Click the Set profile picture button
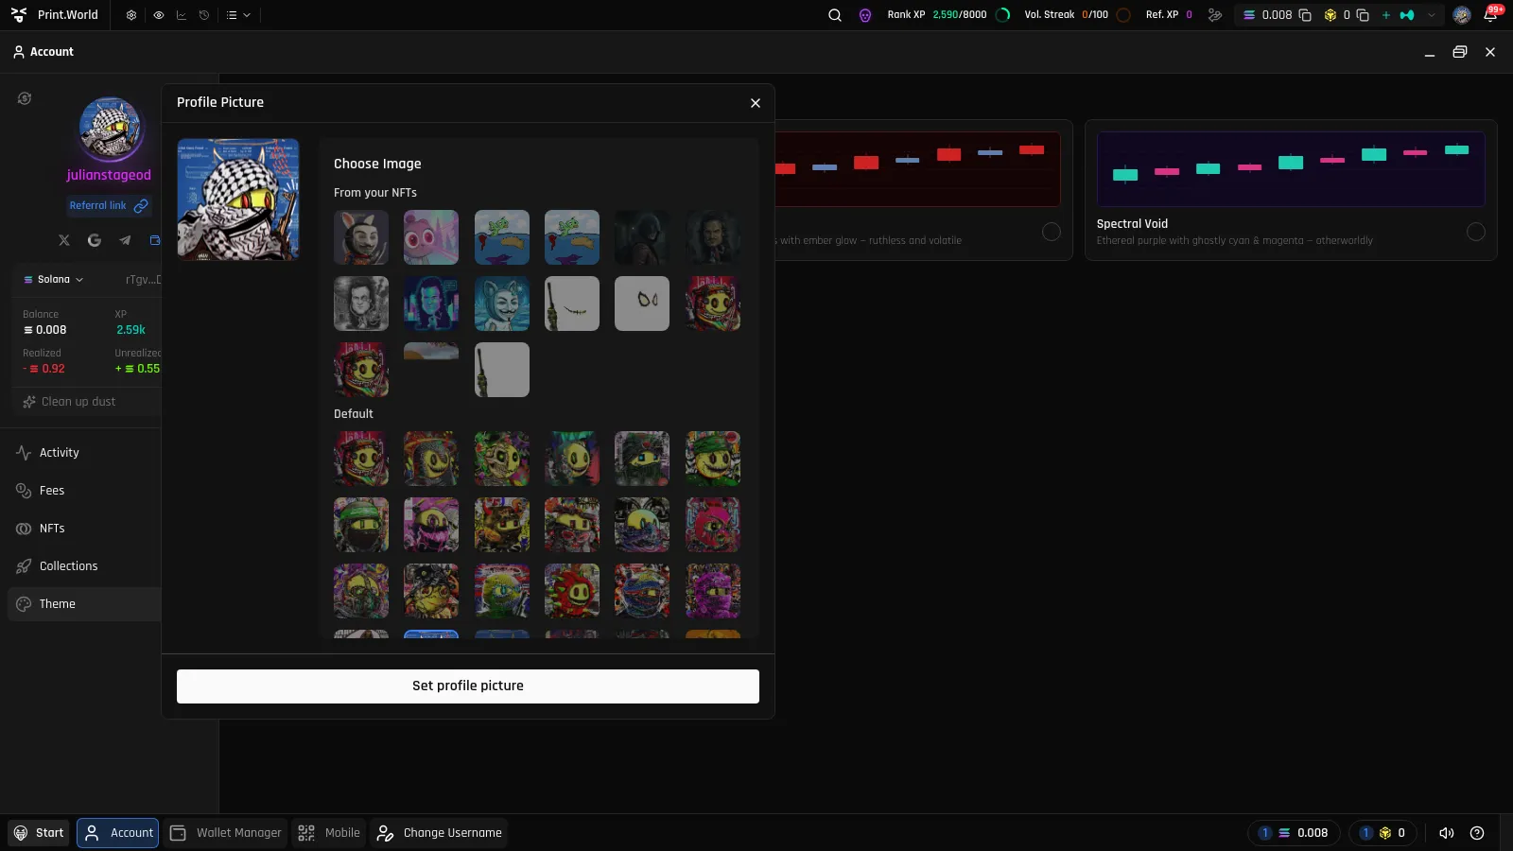Viewport: 1513px width, 851px height. 468,686
